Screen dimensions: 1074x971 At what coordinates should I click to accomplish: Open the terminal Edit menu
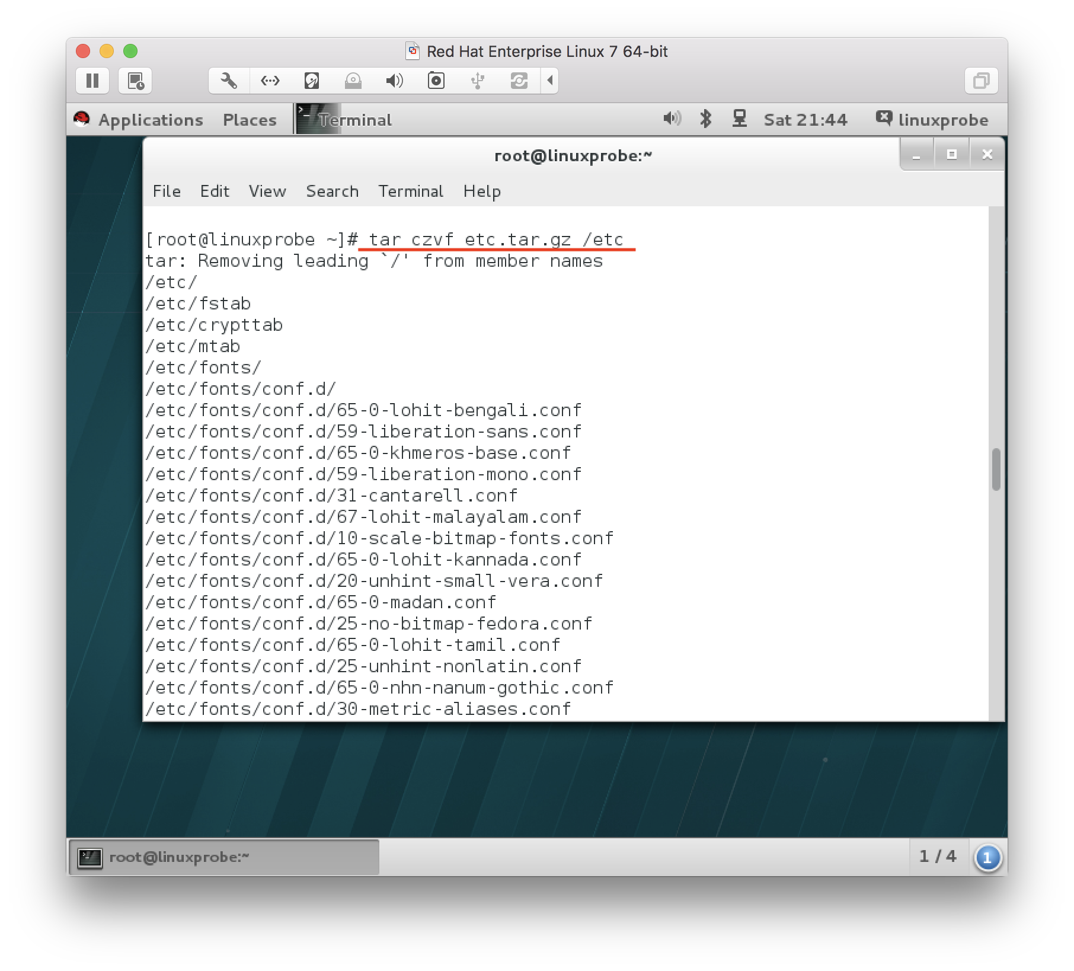(215, 191)
